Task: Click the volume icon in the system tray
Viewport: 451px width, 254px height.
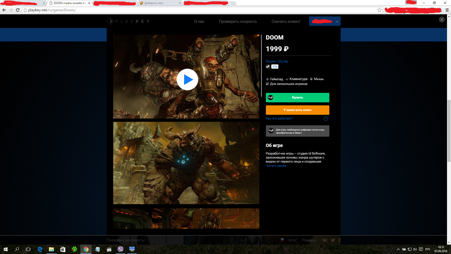Action: (x=415, y=249)
